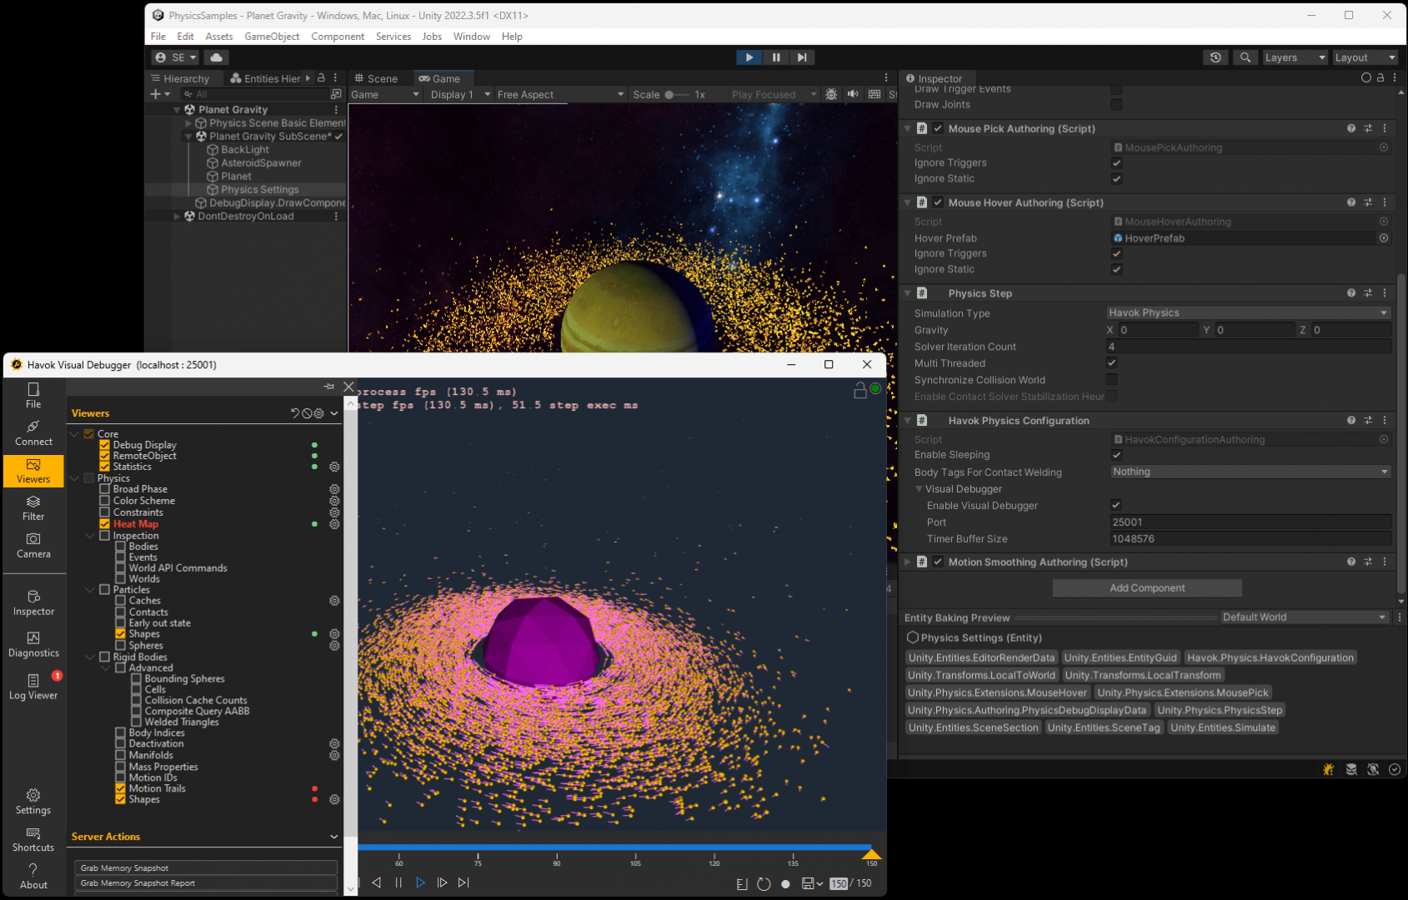
Task: Open the Assets menu
Action: coord(219,37)
